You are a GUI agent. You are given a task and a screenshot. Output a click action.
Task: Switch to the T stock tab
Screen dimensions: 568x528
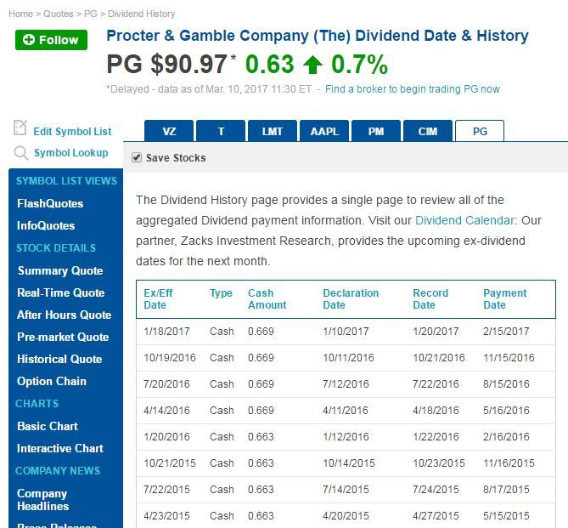221,131
